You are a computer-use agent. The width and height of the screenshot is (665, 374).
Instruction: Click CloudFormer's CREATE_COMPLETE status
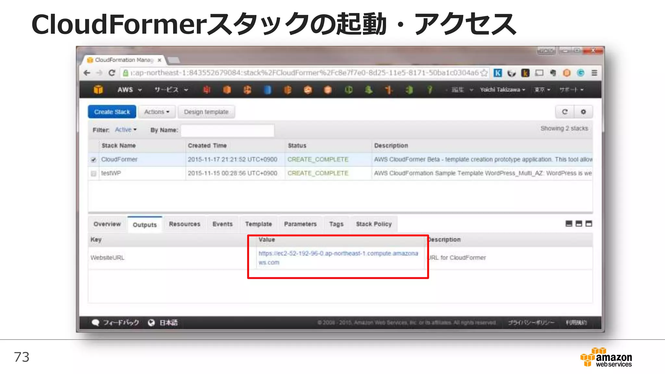[x=318, y=159]
